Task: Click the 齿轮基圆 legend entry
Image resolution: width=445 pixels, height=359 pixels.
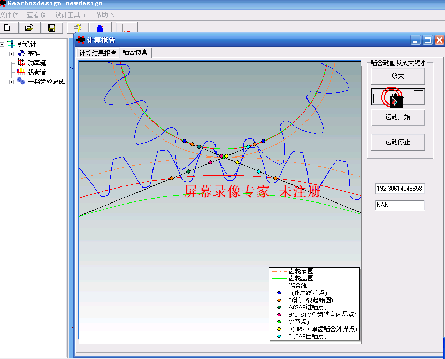Action: pyautogui.click(x=293, y=278)
